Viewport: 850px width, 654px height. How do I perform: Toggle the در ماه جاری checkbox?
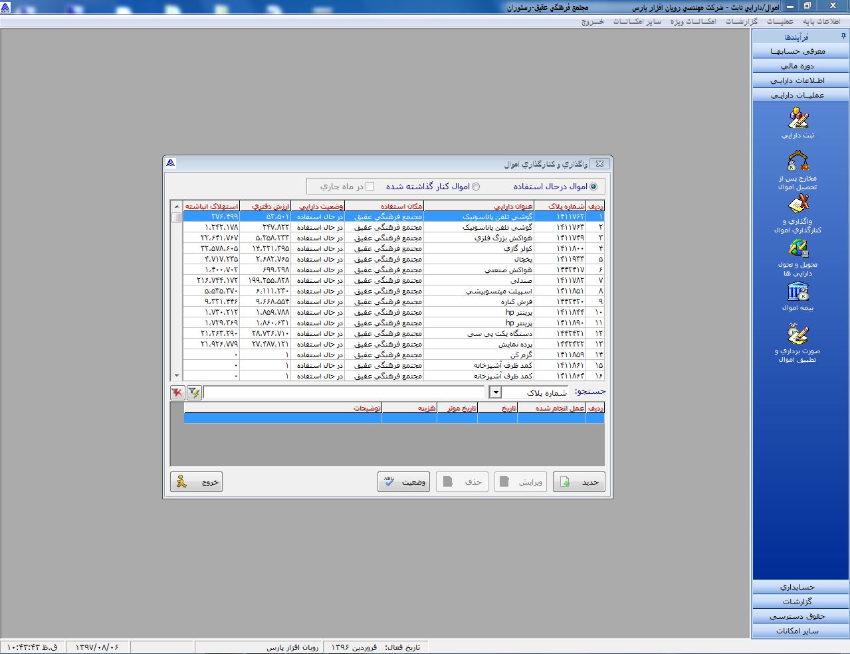click(x=370, y=187)
